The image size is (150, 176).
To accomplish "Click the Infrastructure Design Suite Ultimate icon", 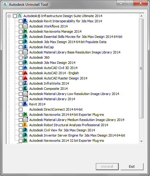I will 20,16.
